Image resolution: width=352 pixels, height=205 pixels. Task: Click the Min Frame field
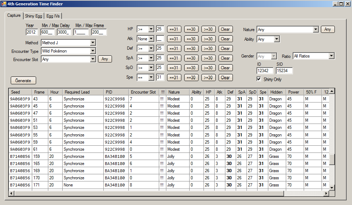click(81, 32)
